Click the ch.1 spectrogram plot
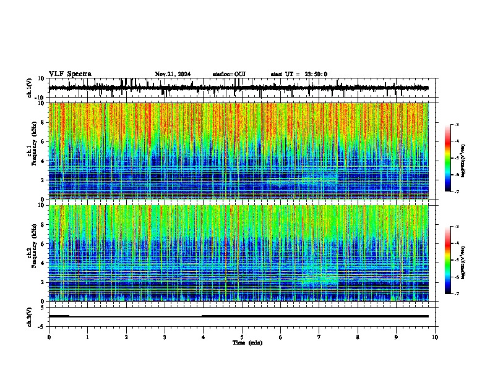 coord(239,151)
